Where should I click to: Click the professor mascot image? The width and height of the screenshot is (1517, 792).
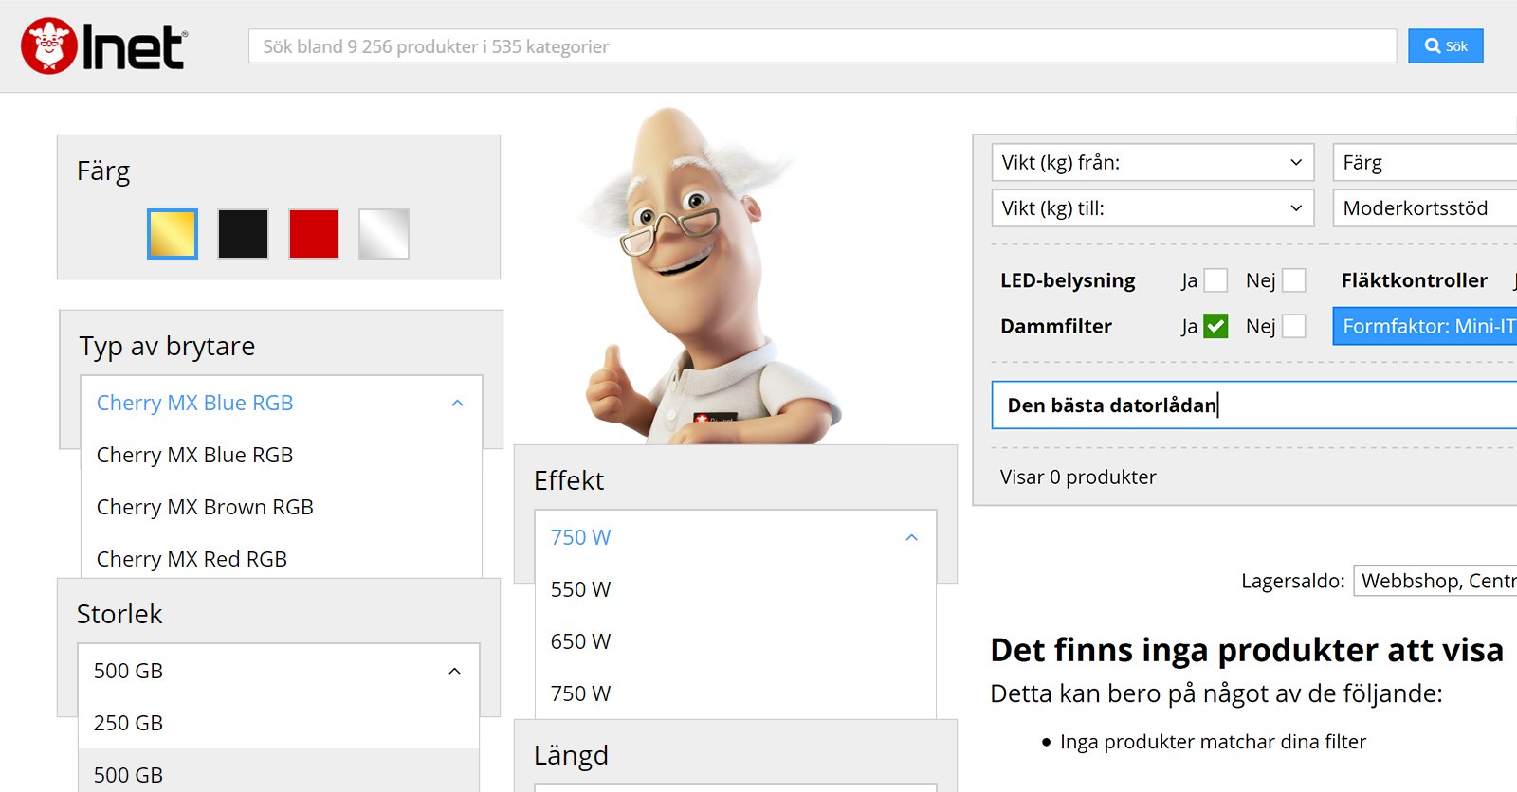709,275
